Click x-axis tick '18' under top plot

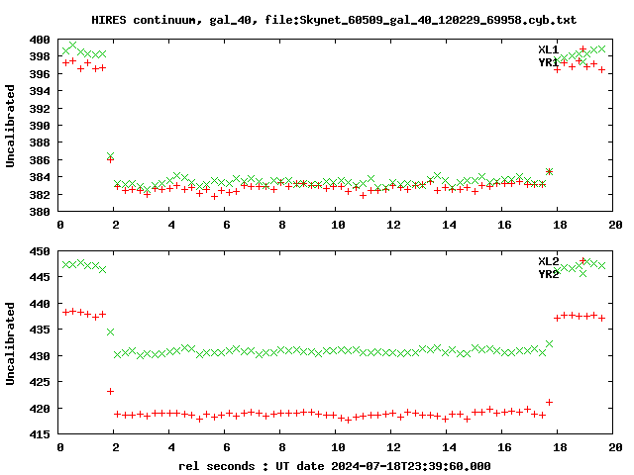click(x=560, y=225)
